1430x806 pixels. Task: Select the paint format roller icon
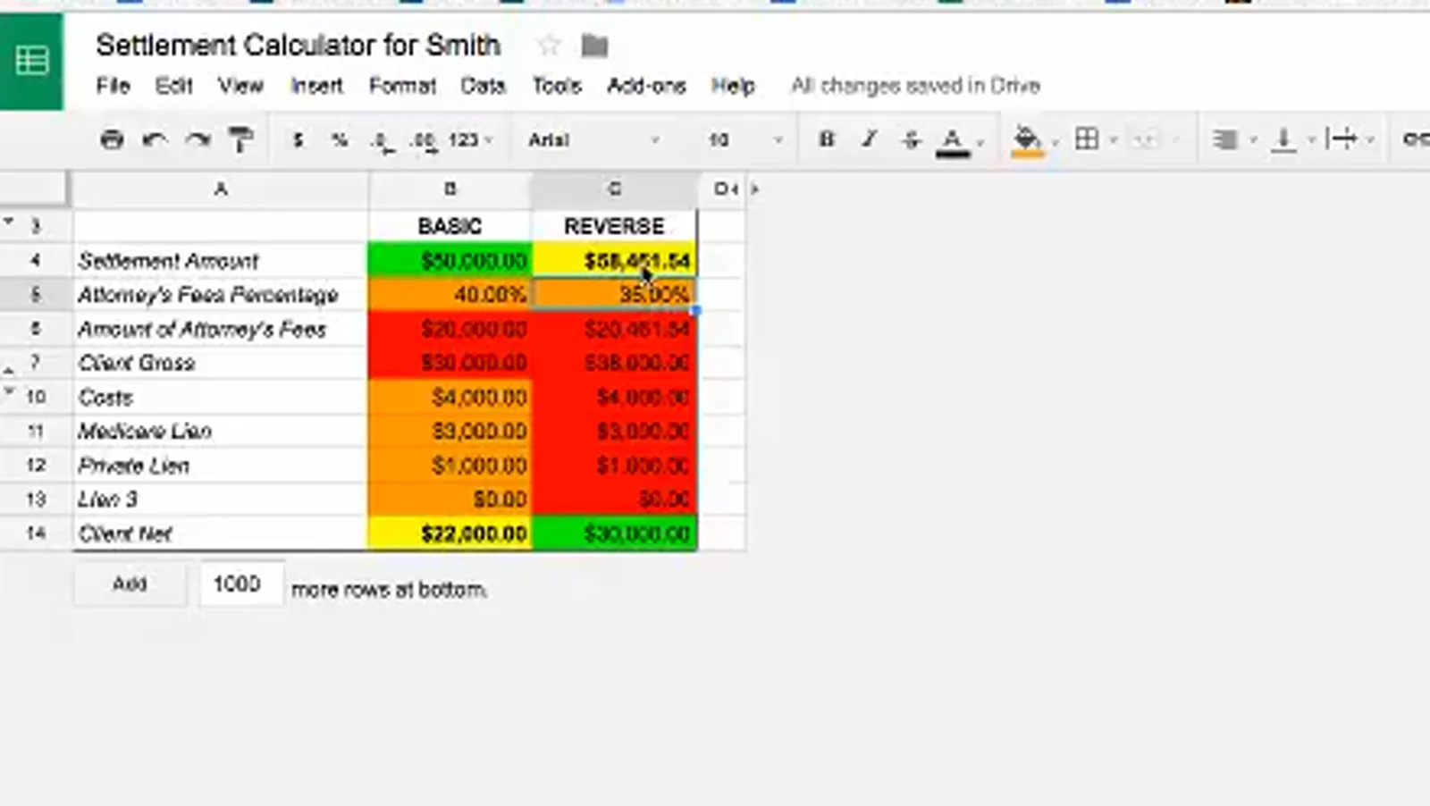point(240,139)
